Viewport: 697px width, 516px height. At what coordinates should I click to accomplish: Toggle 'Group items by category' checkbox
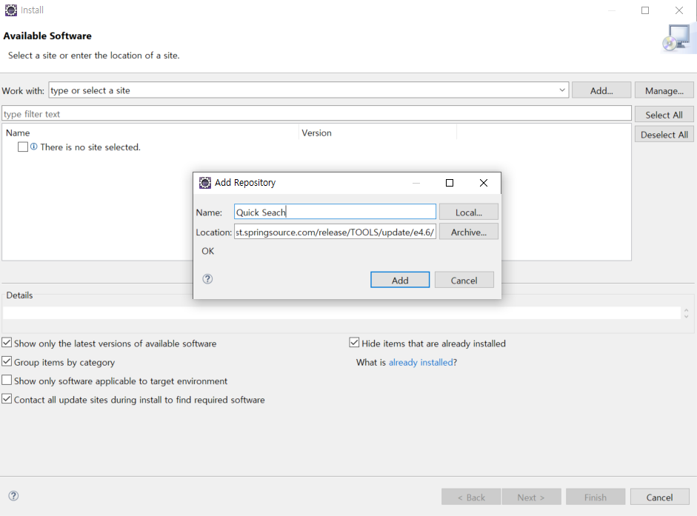(7, 361)
